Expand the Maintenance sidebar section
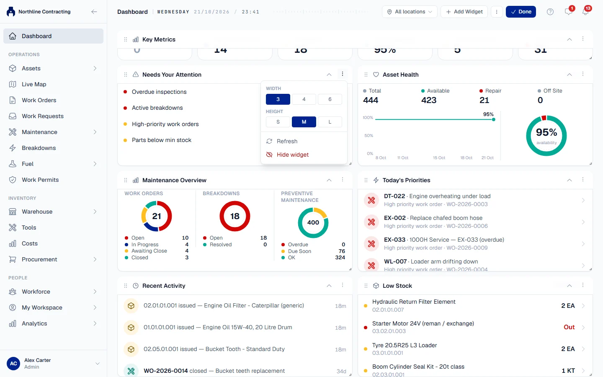 click(95, 132)
